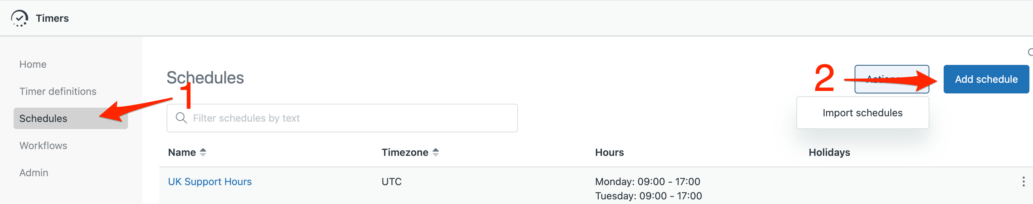Click the Add schedule button
The width and height of the screenshot is (1033, 204).
click(x=986, y=79)
